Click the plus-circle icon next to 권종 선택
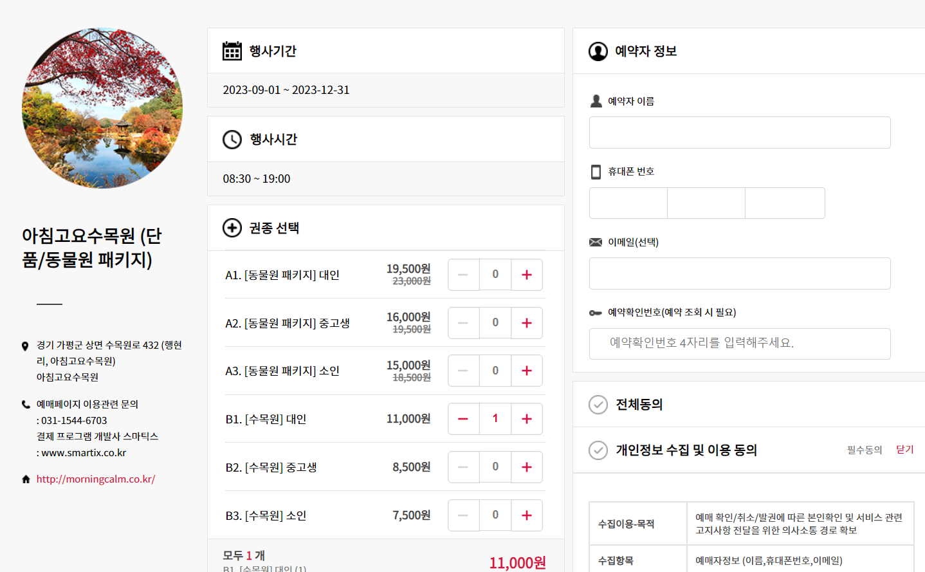 coord(232,228)
